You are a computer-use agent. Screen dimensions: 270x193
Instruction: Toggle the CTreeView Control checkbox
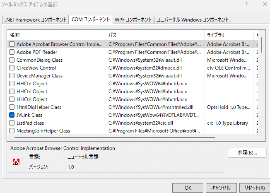pos(12,68)
